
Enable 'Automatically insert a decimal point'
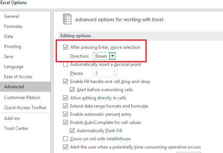66,64
